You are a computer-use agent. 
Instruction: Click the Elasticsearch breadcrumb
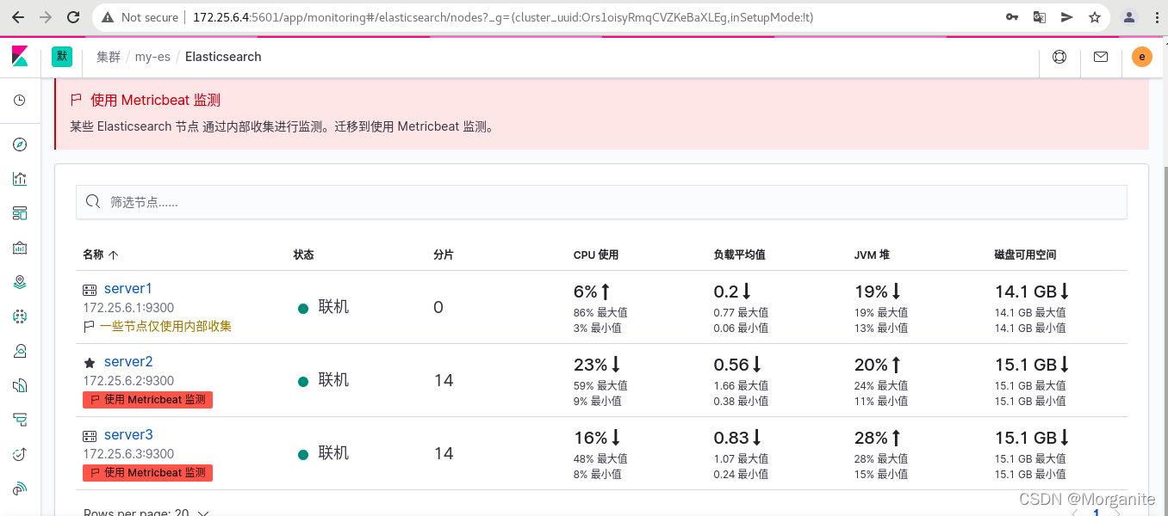tap(223, 57)
